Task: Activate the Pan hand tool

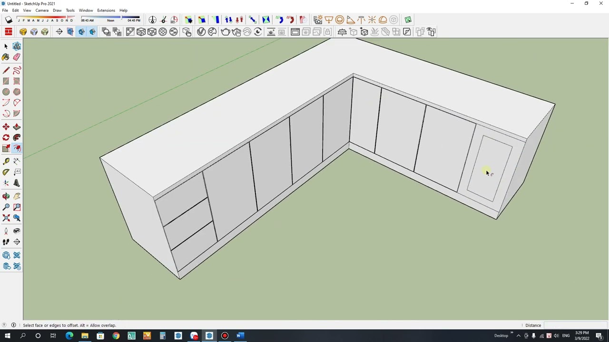Action: 17,196
